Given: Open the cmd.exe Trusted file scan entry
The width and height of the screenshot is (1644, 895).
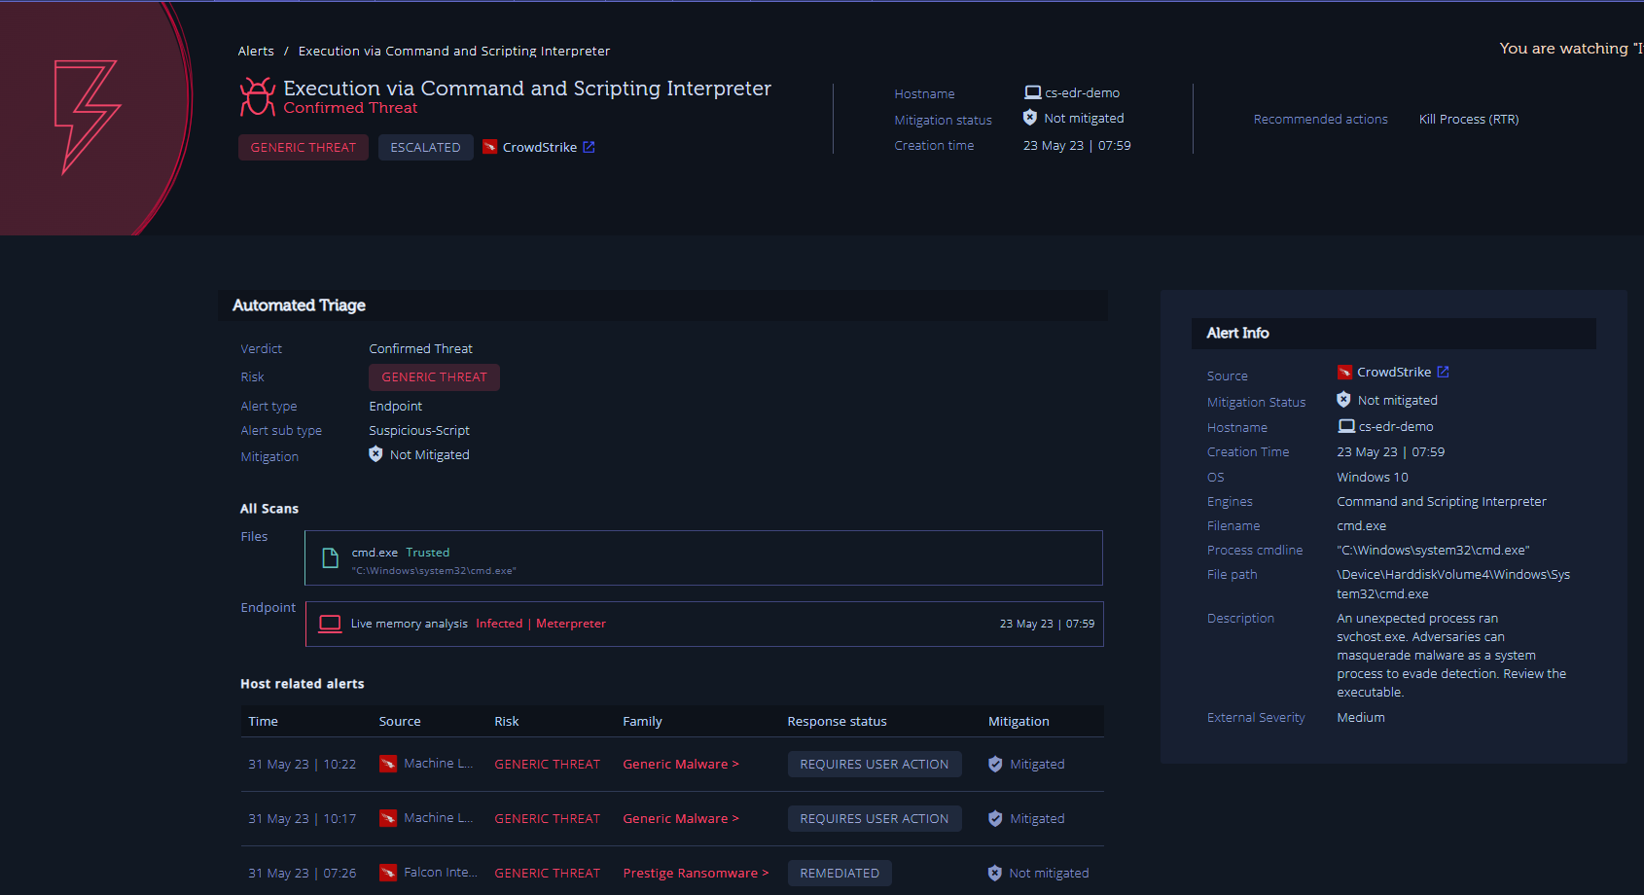Looking at the screenshot, I should pos(702,557).
